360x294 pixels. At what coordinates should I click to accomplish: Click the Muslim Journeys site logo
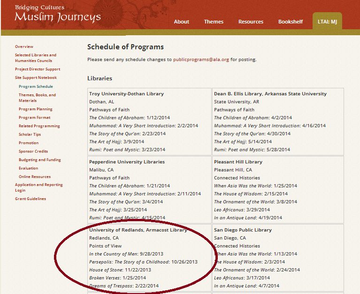point(58,14)
